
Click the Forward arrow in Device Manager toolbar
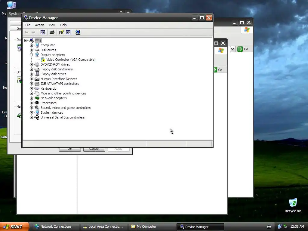point(33,32)
